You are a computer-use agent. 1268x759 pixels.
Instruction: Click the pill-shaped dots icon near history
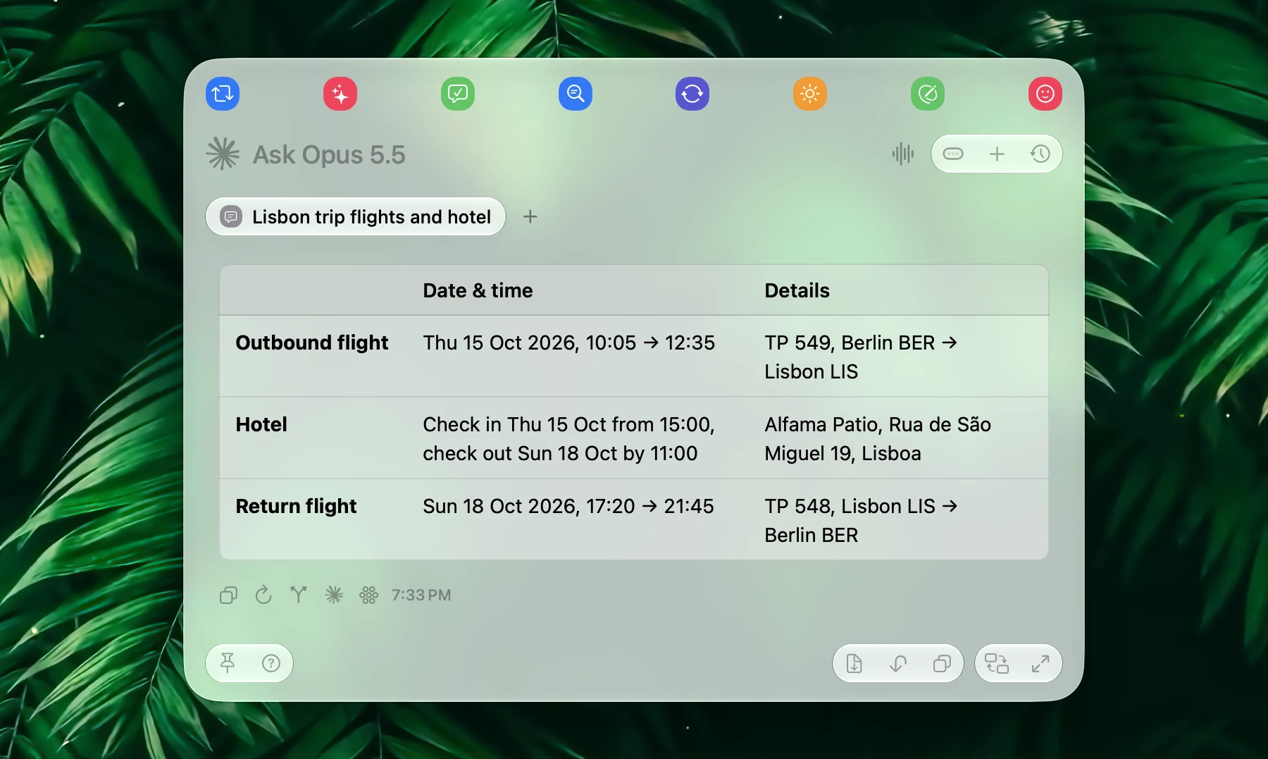[x=953, y=154]
